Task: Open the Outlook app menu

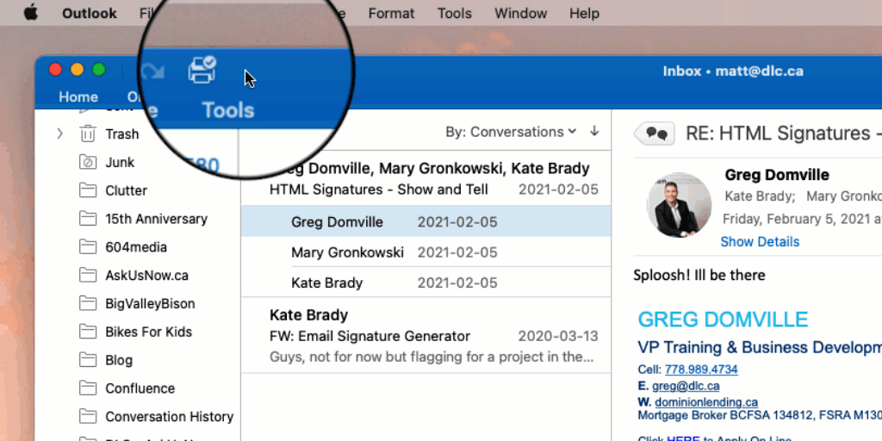Action: pyautogui.click(x=90, y=13)
